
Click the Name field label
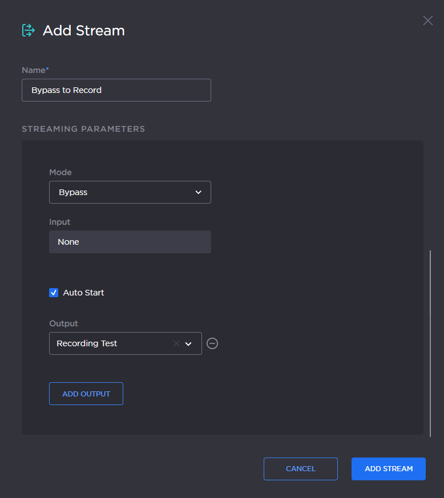[x=34, y=70]
